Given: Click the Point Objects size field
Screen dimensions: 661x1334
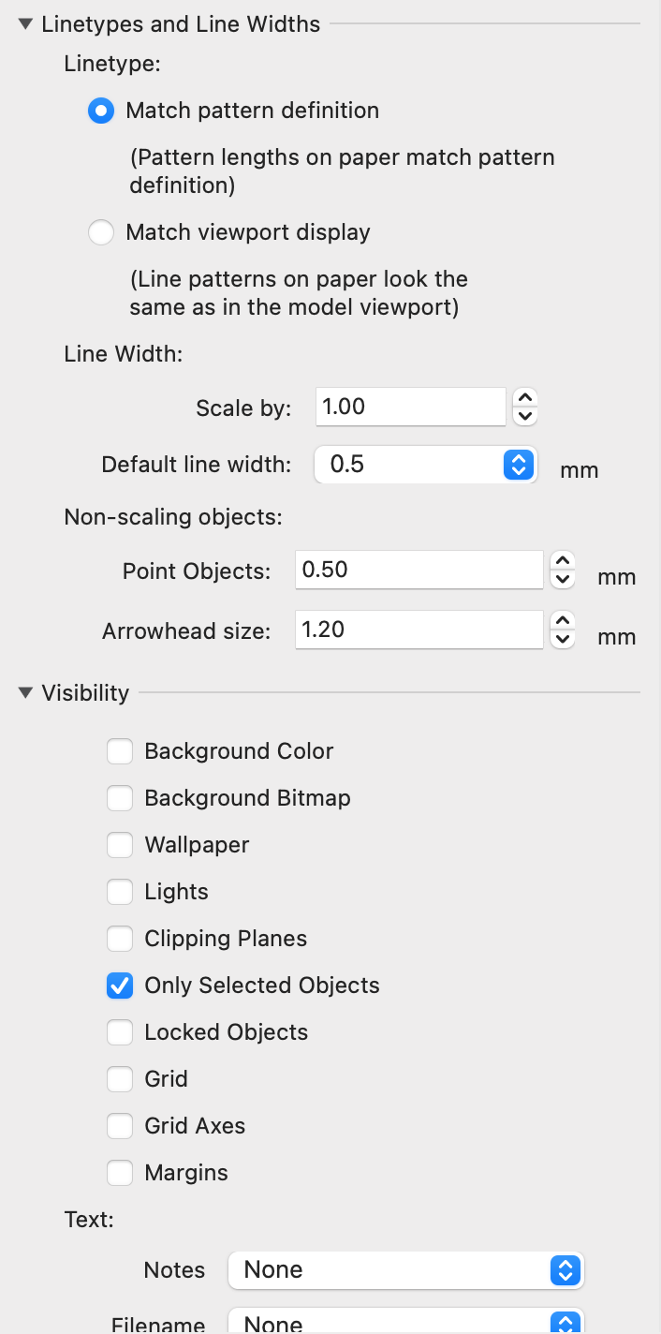Looking at the screenshot, I should pos(419,570).
